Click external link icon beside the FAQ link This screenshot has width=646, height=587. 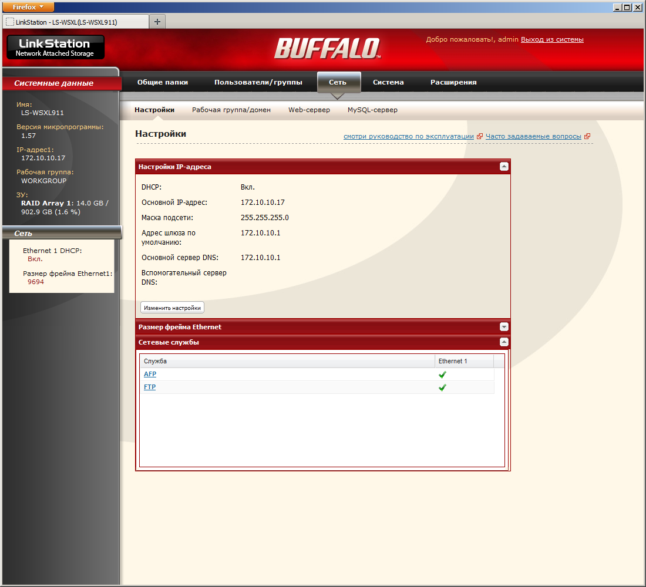coord(587,136)
